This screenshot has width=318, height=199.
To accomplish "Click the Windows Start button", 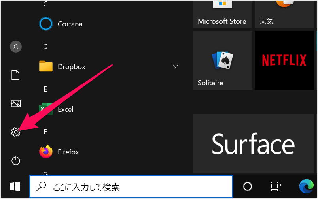I will coord(15,186).
